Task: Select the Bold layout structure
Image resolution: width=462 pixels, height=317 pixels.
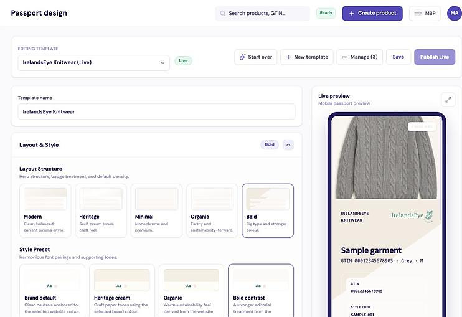Action: 268,211
